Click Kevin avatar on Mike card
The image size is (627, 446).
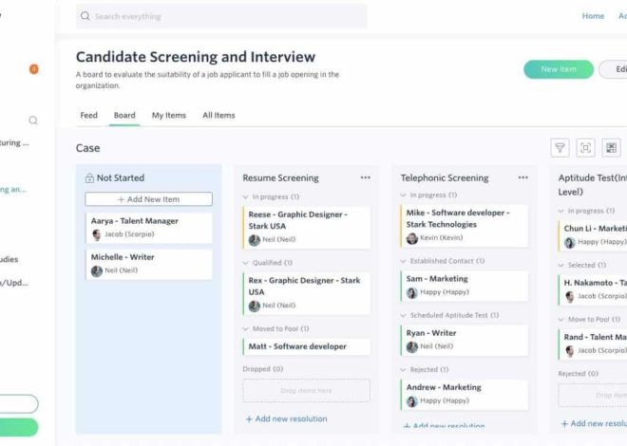point(412,238)
